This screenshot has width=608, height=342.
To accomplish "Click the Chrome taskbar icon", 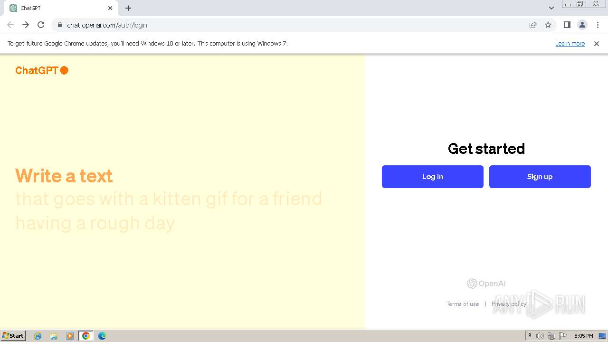I will pyautogui.click(x=86, y=336).
